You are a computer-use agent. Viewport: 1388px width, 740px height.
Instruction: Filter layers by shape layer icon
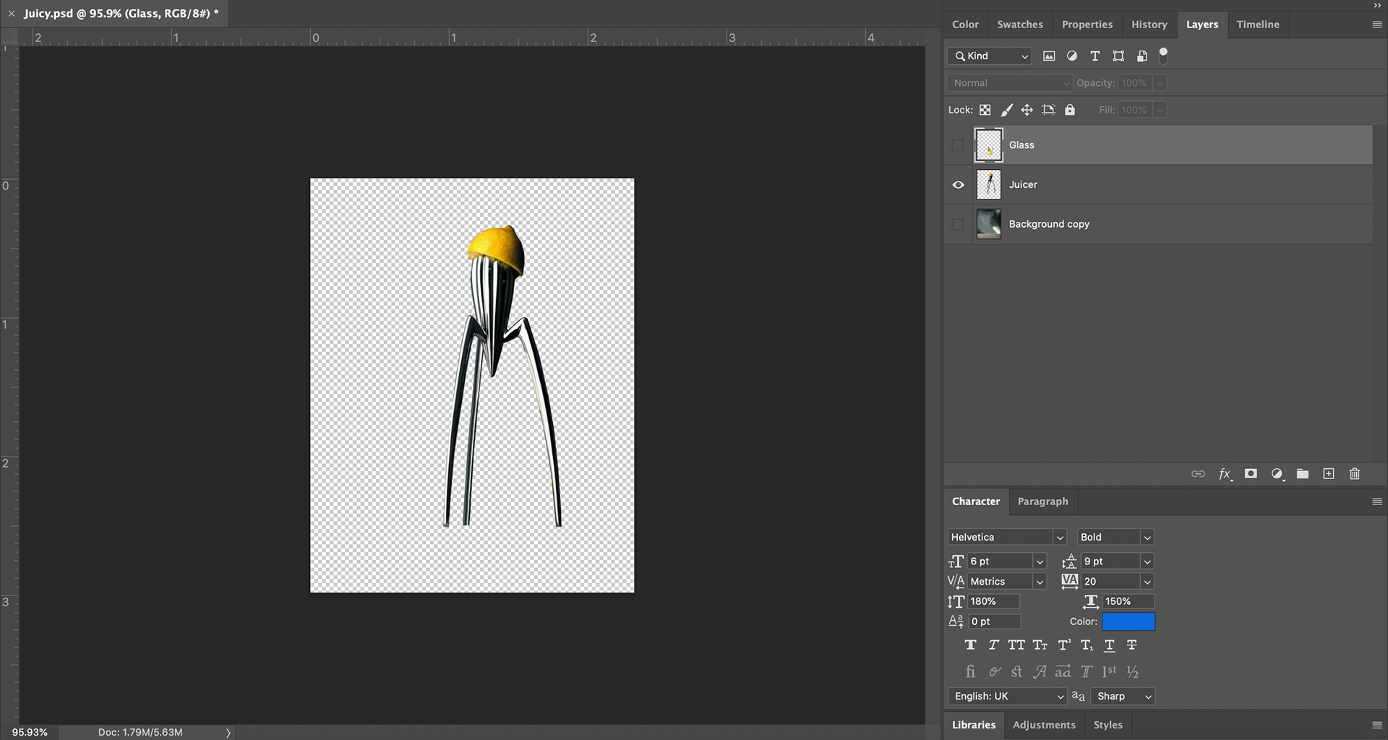(x=1118, y=56)
